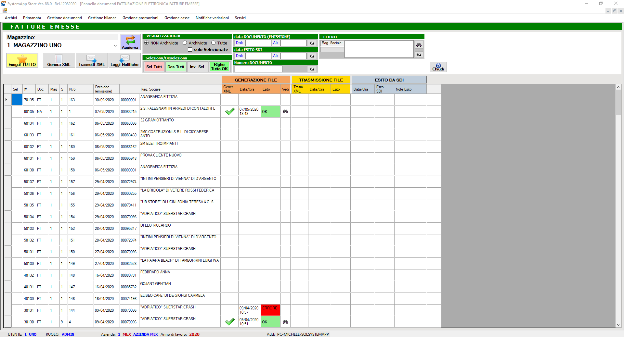Click Righe Tutto OK button

point(219,67)
